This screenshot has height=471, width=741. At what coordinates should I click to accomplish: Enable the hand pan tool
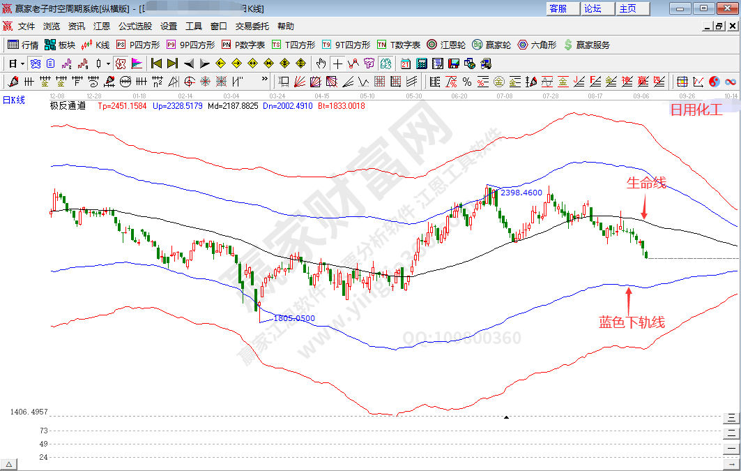click(320, 63)
